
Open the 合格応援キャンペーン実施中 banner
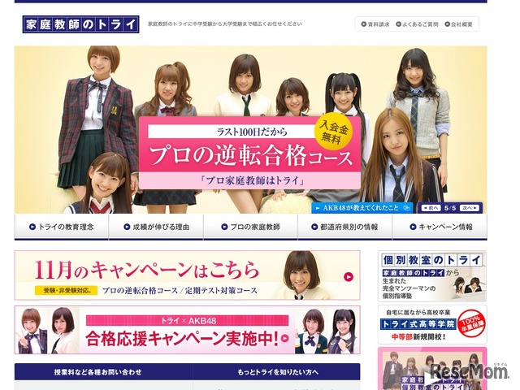pos(187,330)
